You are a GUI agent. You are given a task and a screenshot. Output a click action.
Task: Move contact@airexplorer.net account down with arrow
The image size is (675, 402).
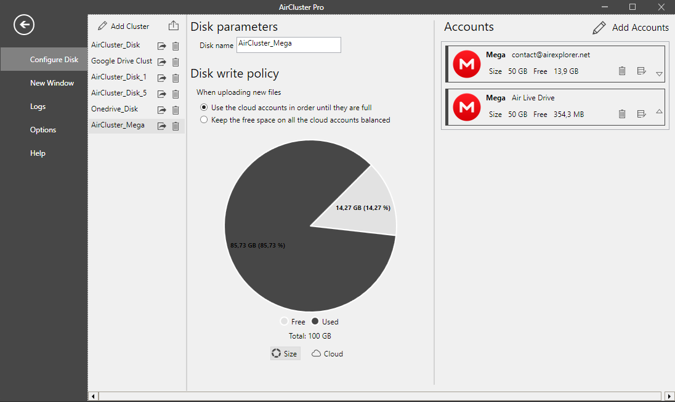(659, 74)
